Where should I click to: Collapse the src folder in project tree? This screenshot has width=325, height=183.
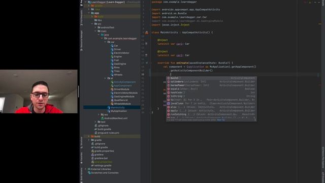coord(92,24)
